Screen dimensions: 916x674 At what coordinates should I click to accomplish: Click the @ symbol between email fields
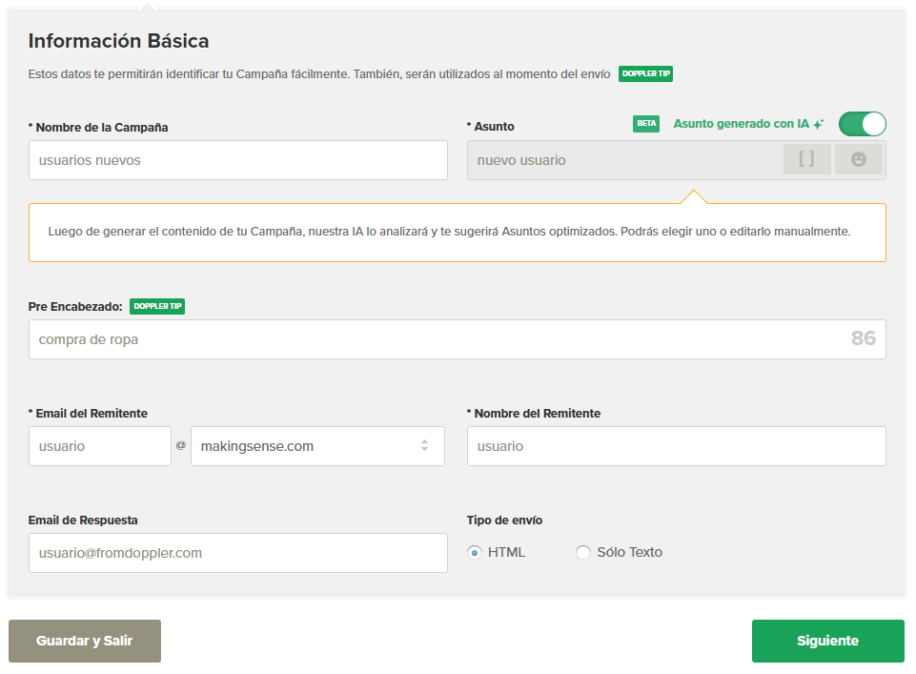coord(180,445)
